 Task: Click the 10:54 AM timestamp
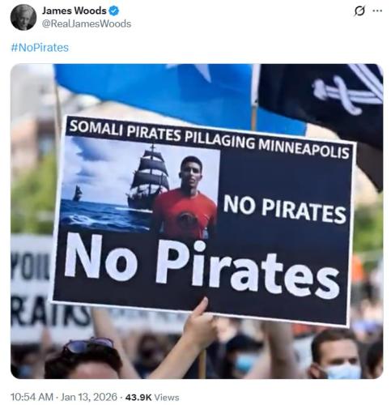tap(32, 397)
